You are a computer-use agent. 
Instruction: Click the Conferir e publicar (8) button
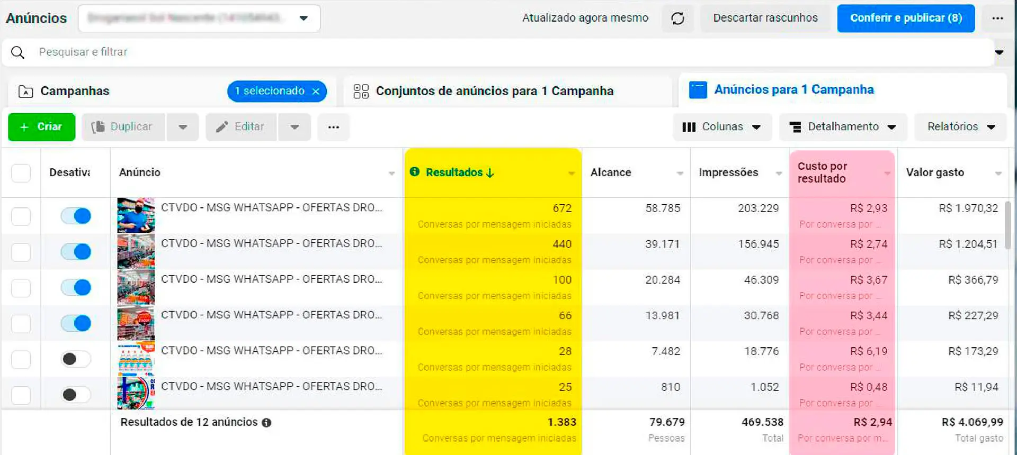click(x=906, y=19)
